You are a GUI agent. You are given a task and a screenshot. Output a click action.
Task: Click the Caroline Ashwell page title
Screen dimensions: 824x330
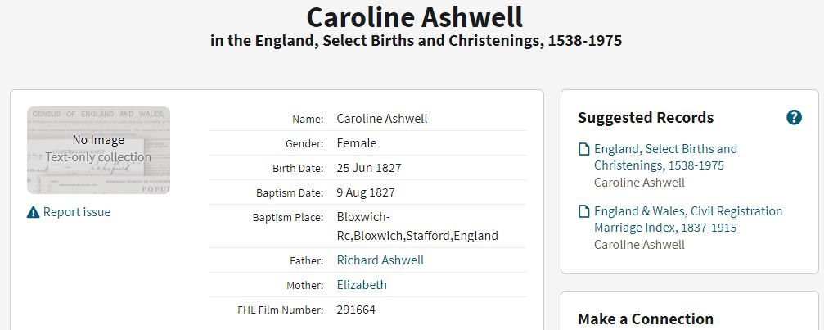[415, 17]
